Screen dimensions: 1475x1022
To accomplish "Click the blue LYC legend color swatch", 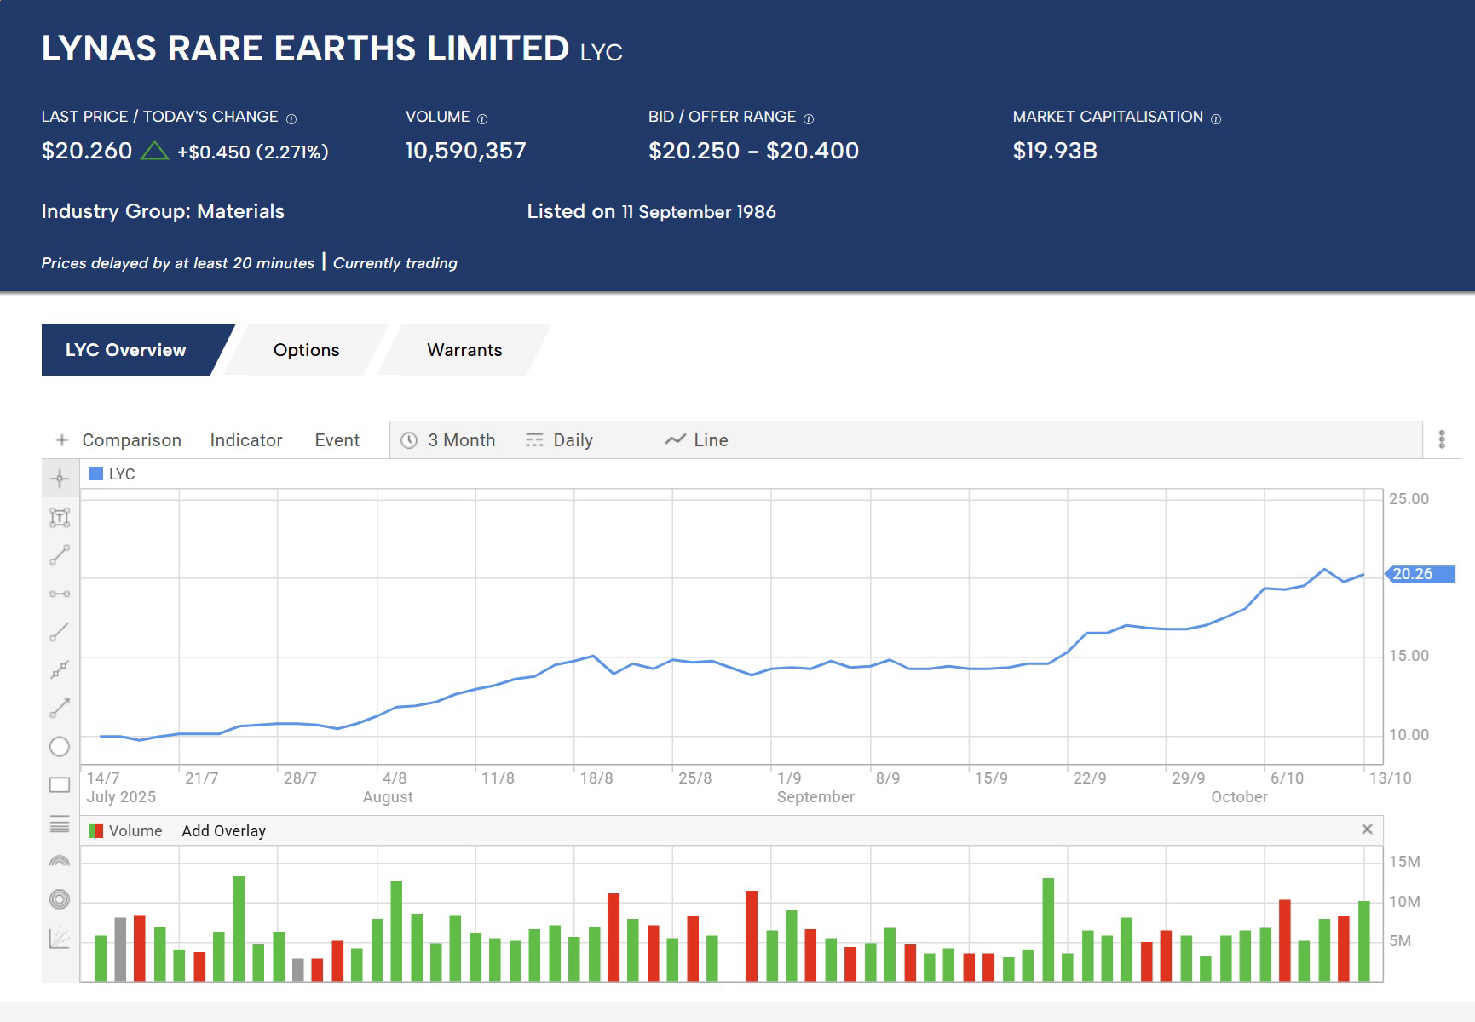I will [x=96, y=474].
